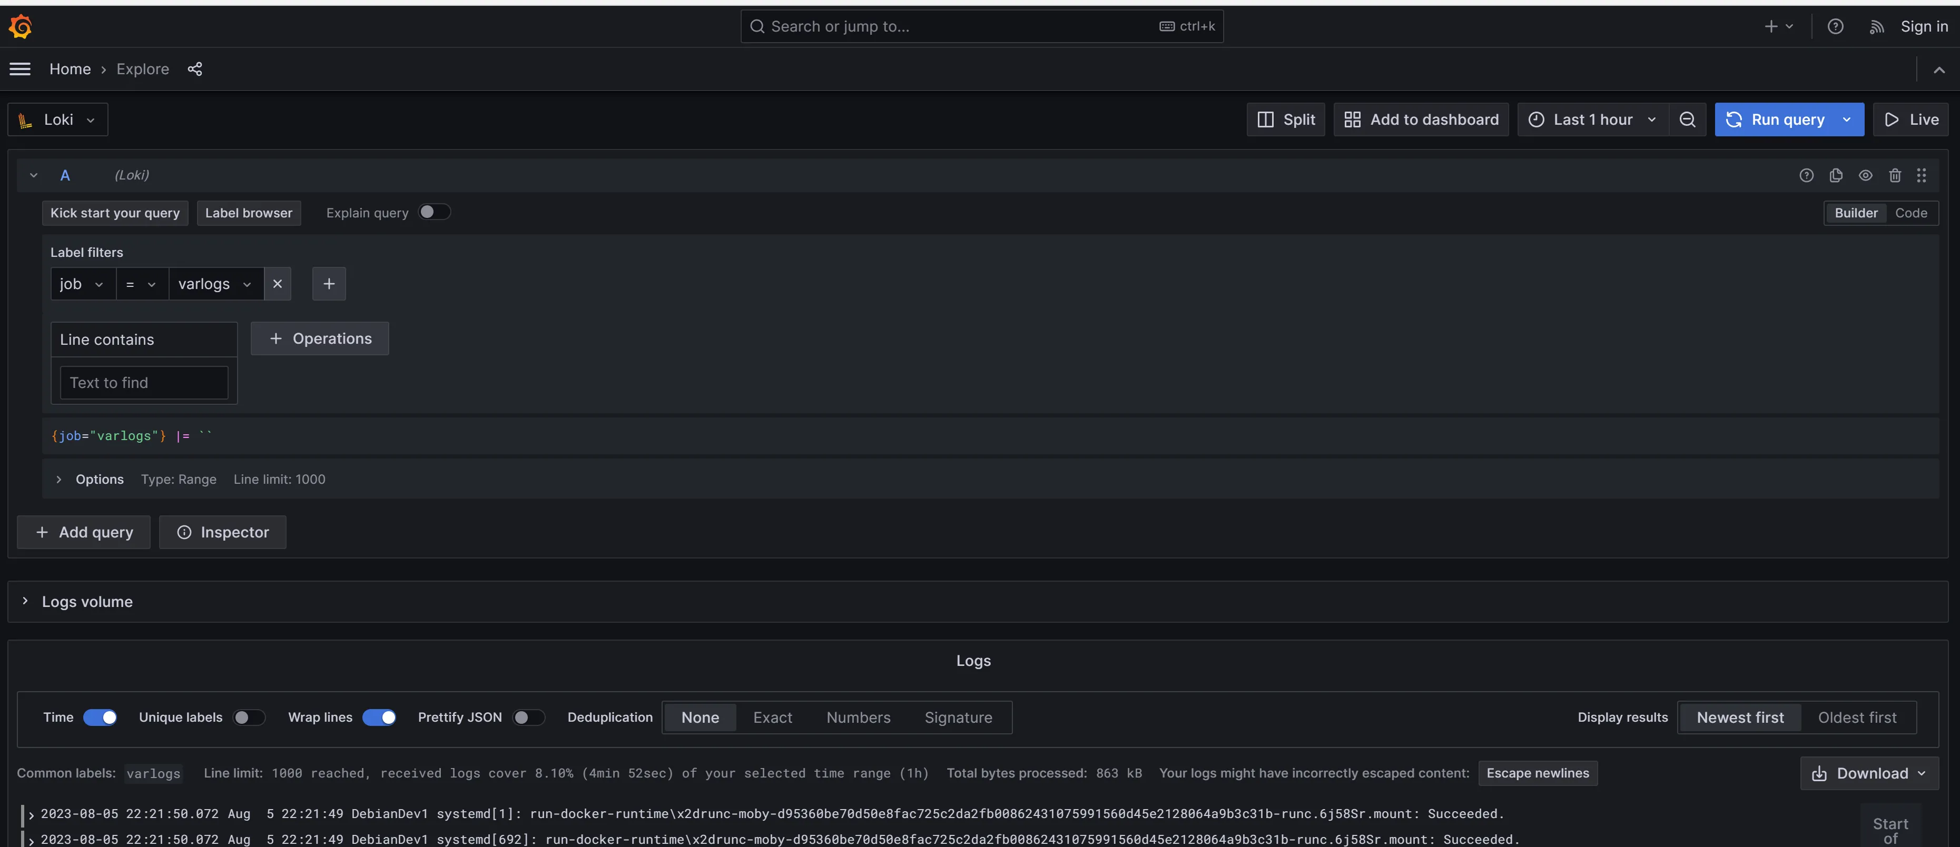Click the Text to find input
The height and width of the screenshot is (847, 1960).
(144, 383)
